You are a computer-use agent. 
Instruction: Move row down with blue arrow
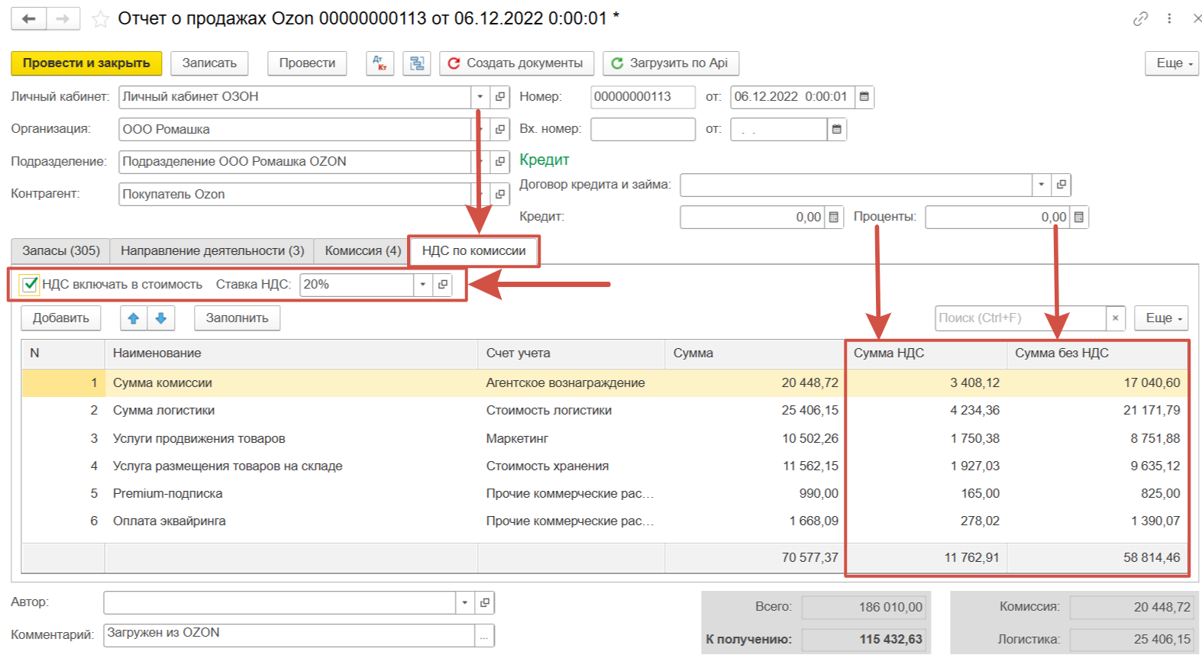[161, 318]
